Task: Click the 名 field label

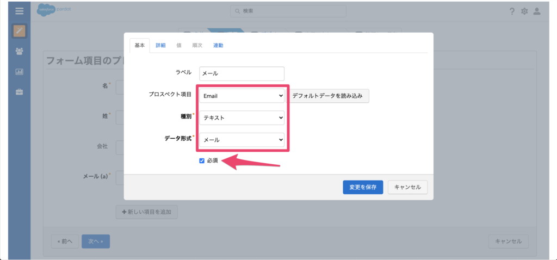Action: (106, 85)
